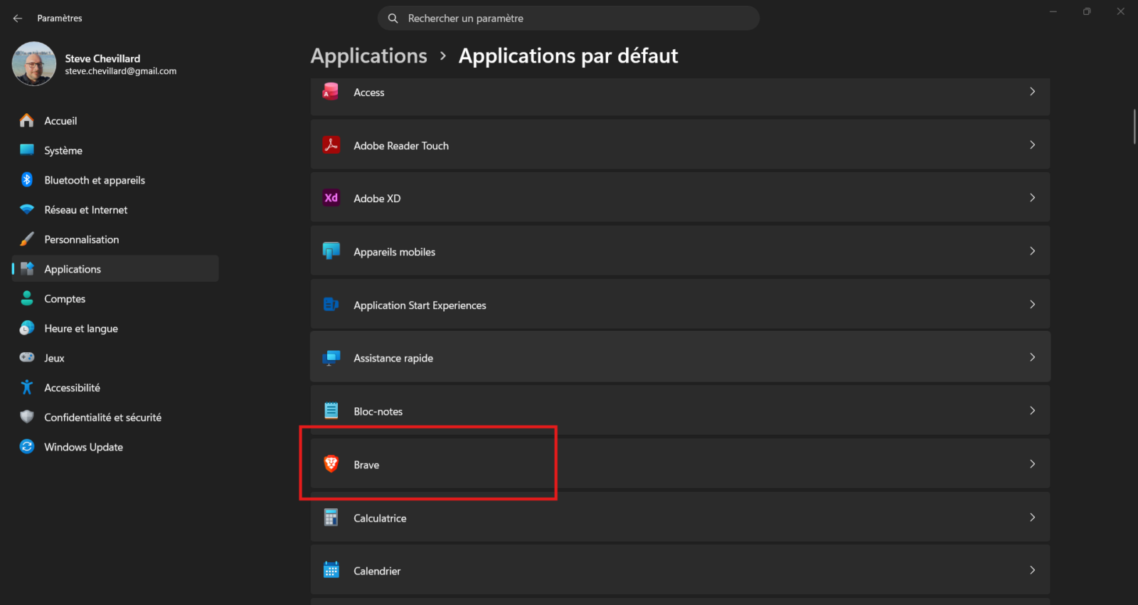Expand the Bloc-notes row chevron

(x=1032, y=410)
